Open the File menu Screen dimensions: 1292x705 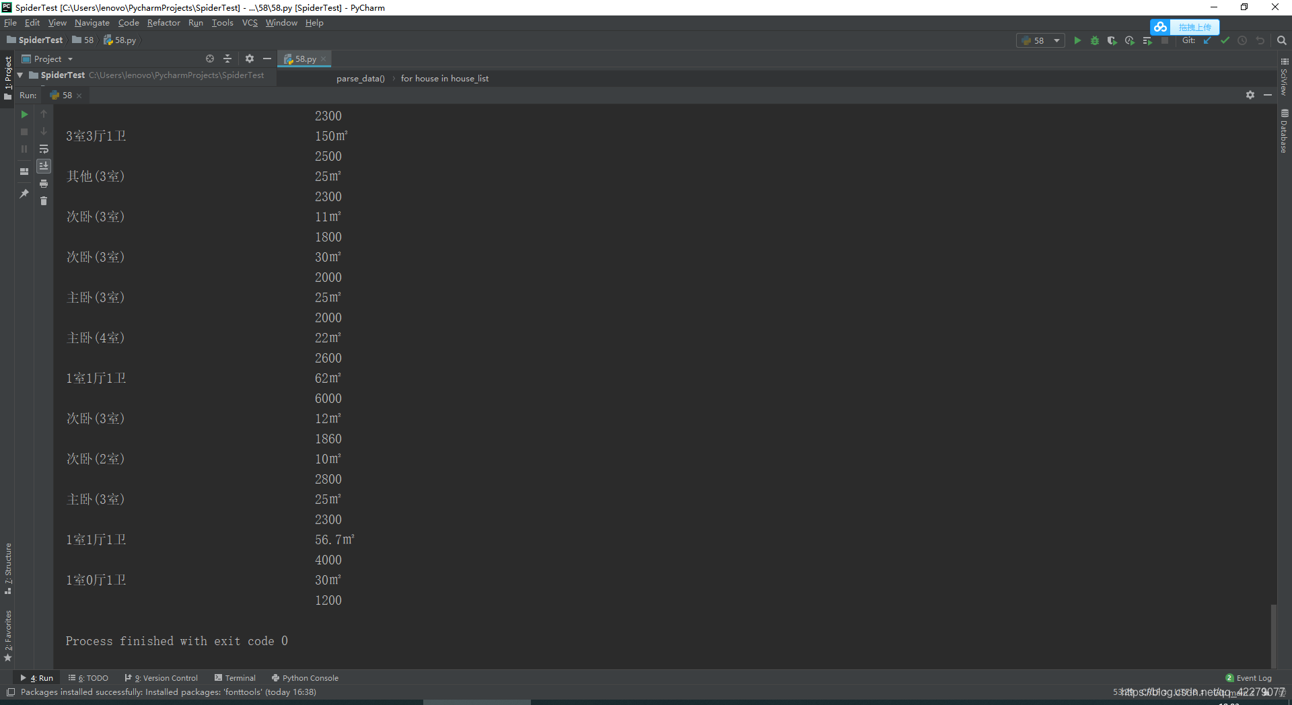tap(10, 23)
